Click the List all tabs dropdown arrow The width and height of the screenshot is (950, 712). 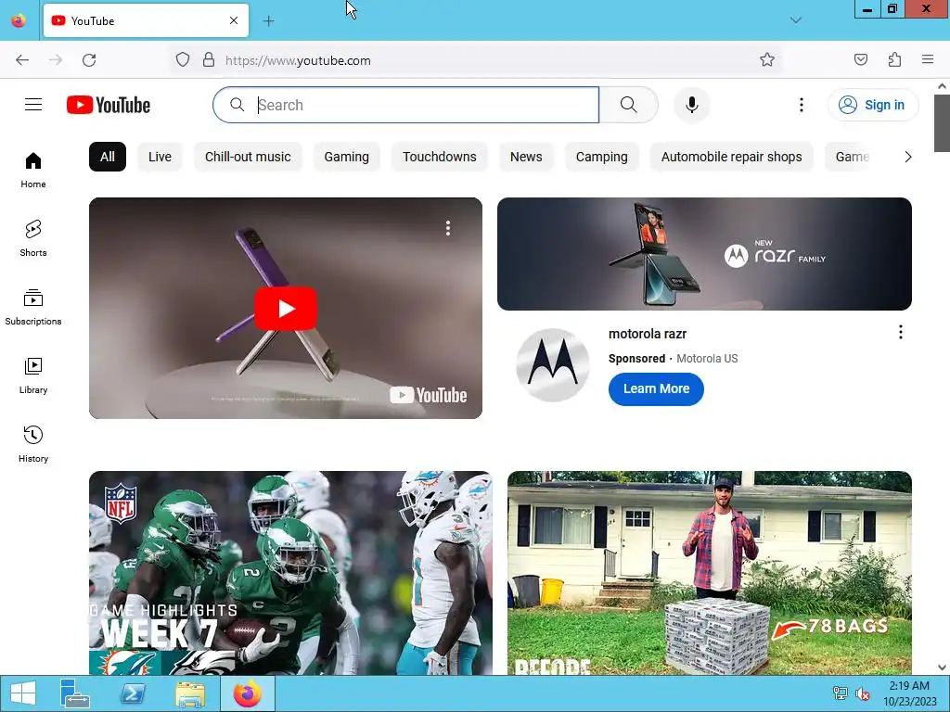pyautogui.click(x=796, y=20)
